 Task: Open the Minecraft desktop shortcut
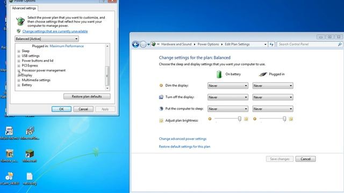tap(30, 156)
